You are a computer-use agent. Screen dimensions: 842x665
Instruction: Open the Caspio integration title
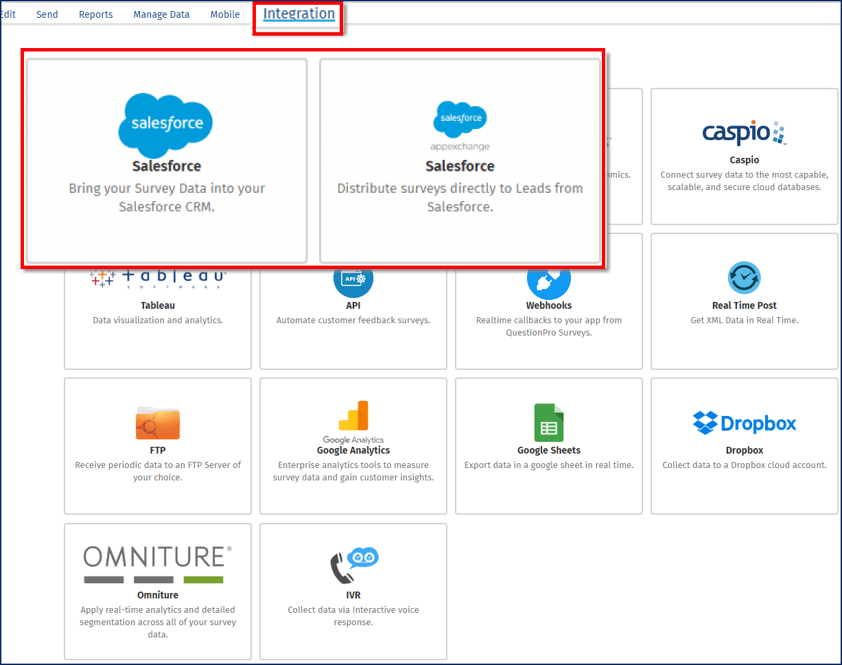click(x=745, y=161)
